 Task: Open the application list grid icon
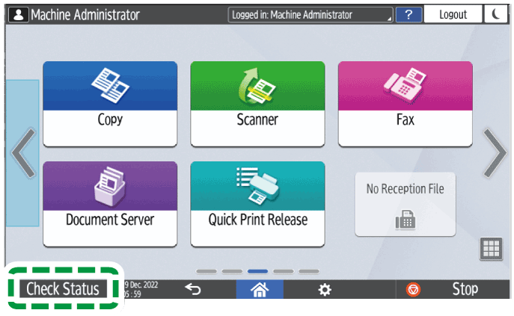[x=490, y=250]
